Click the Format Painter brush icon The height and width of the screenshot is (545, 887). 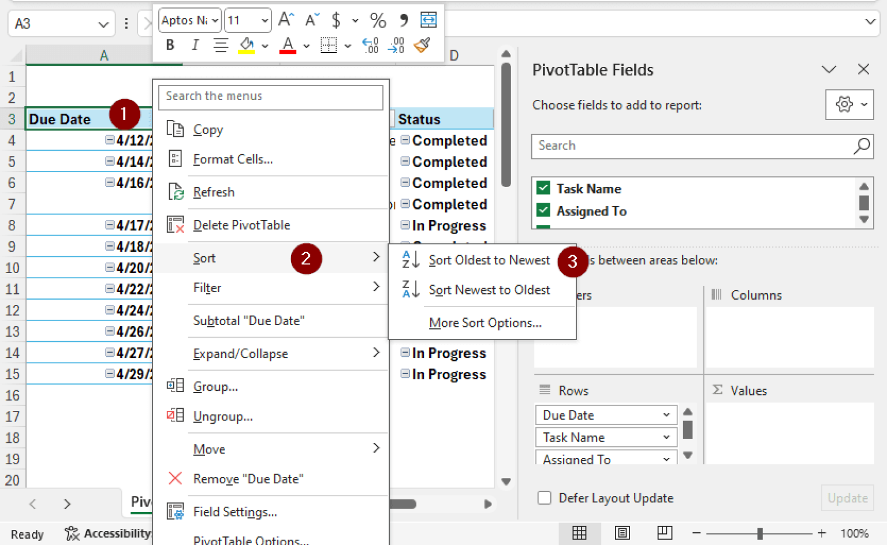[423, 45]
